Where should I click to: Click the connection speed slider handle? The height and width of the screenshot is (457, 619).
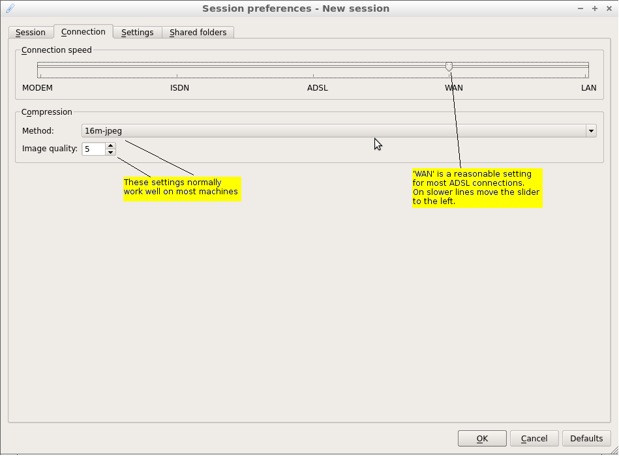pyautogui.click(x=449, y=66)
